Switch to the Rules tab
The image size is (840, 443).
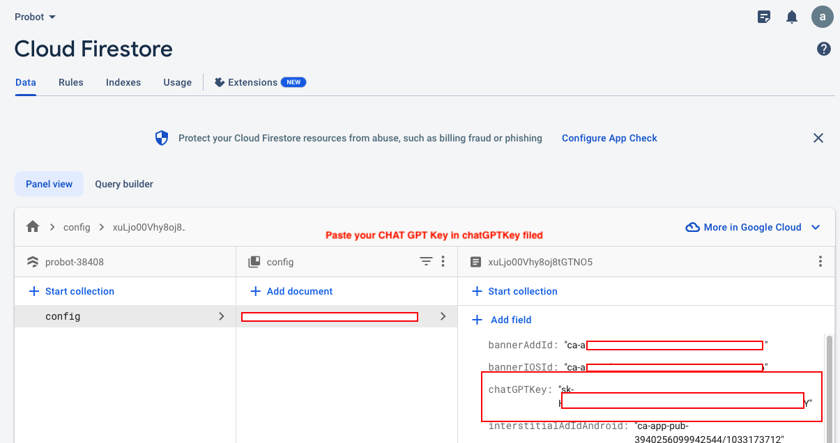pyautogui.click(x=71, y=82)
